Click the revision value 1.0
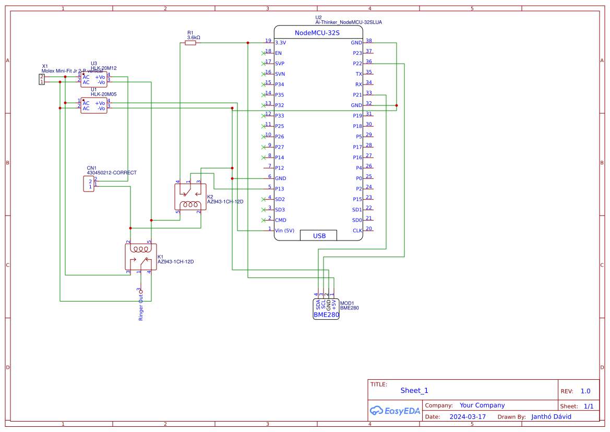Viewport: 610px width, 432px height. 587,390
